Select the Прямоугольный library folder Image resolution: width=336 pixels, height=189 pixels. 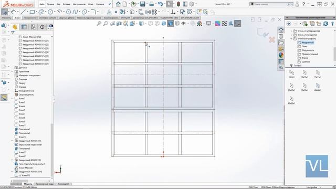pos(310,54)
